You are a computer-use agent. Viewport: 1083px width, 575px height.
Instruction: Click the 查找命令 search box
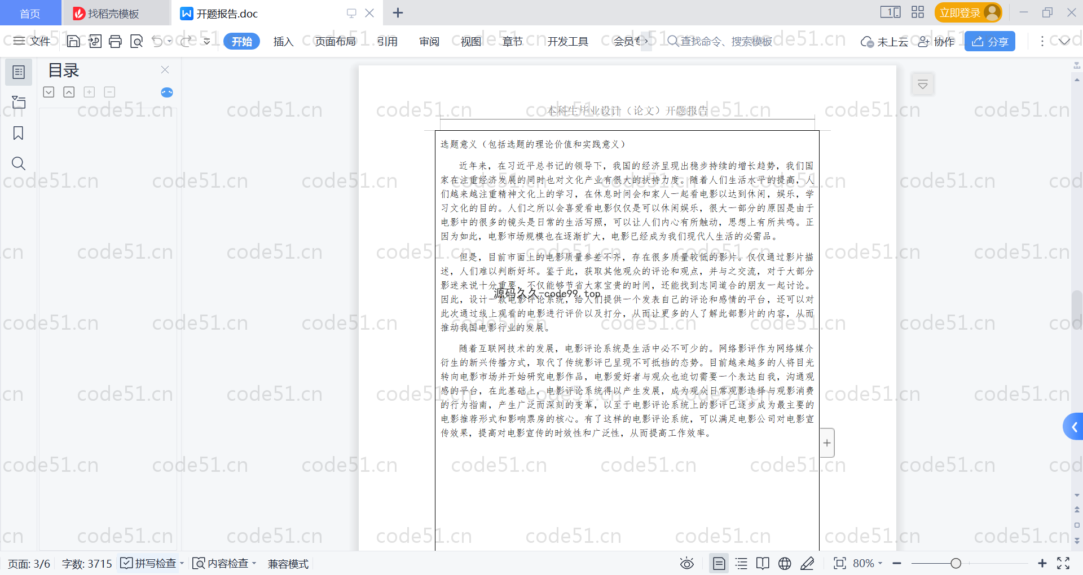(725, 41)
